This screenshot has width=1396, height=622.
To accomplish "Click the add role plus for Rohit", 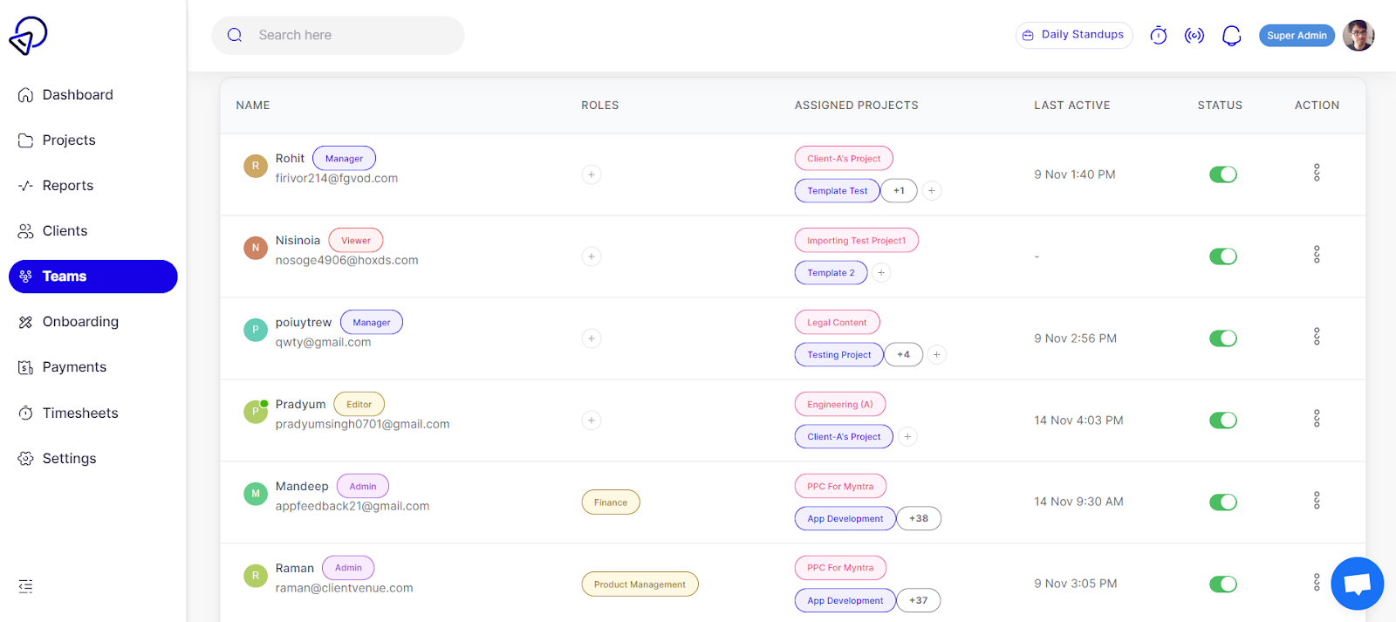I will 592,174.
